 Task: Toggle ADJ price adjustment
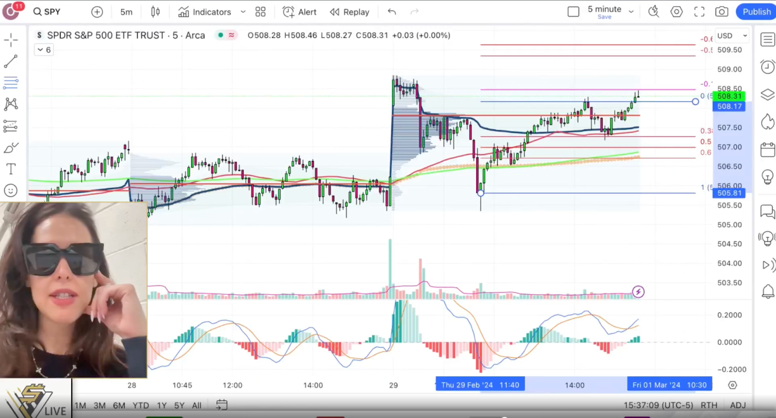click(738, 405)
